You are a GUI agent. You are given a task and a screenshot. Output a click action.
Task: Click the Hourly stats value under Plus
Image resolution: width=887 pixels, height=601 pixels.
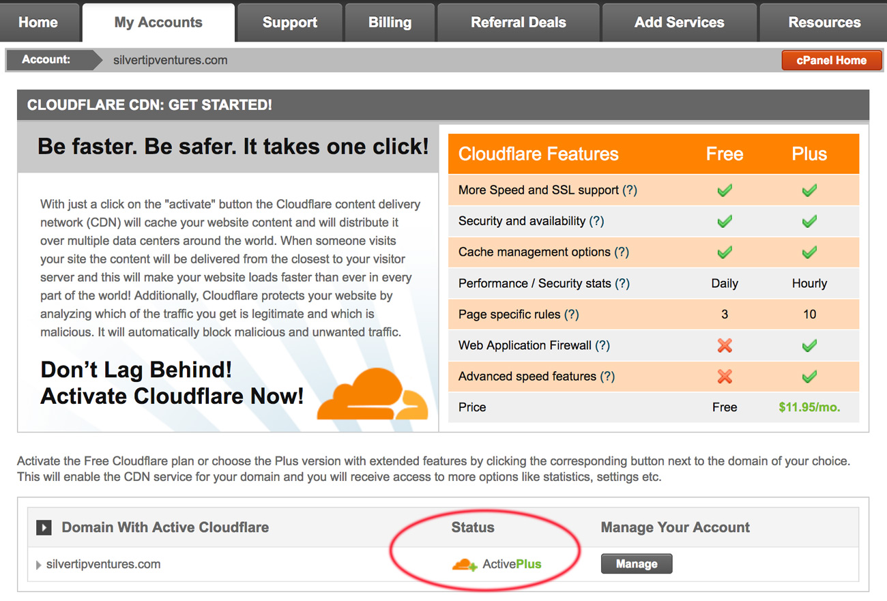pyautogui.click(x=809, y=283)
